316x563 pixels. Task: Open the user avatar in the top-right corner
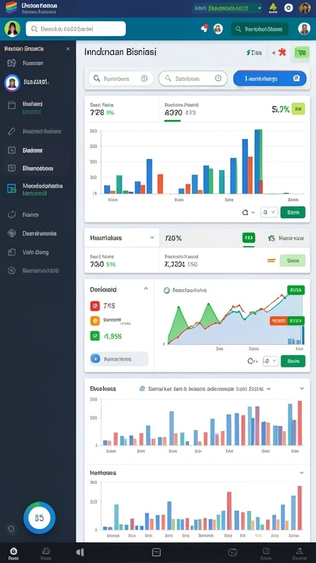point(305,8)
